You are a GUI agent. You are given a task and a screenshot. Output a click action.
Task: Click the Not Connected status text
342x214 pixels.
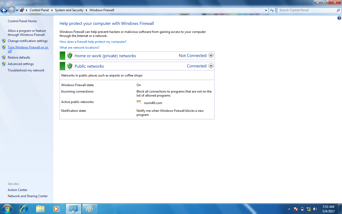[193, 56]
